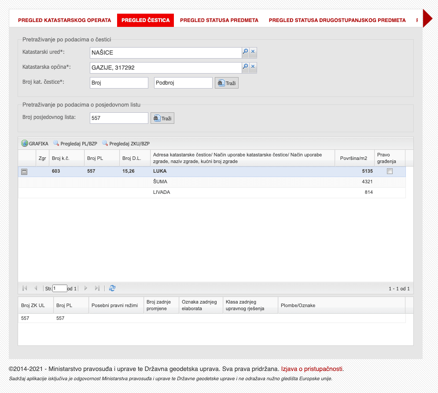
Task: Jump to last results page
Action: (x=97, y=288)
